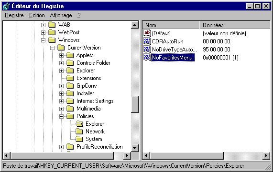Screen dimensions: 273x172
Task: Expand the WAB key
Action: pos(43,25)
